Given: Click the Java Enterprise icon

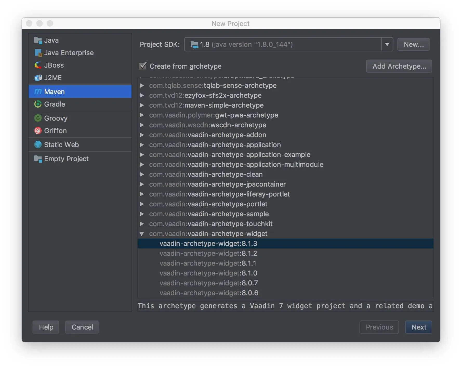Looking at the screenshot, I should pos(38,53).
